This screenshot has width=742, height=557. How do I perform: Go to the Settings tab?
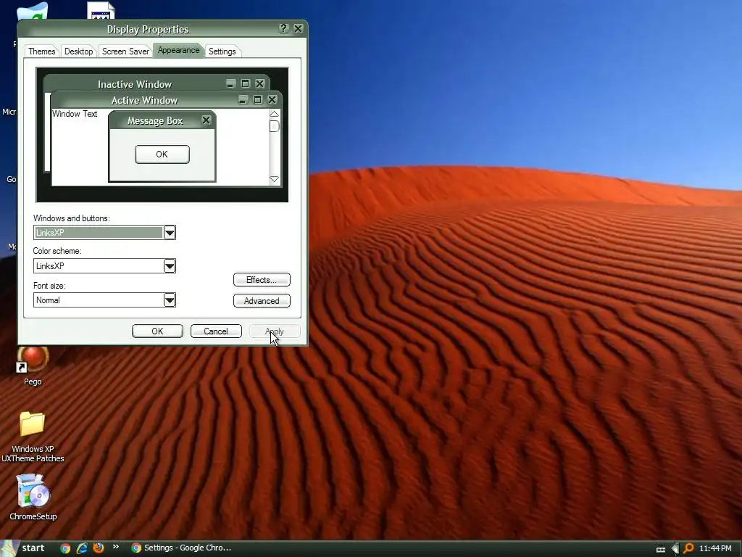(x=222, y=51)
